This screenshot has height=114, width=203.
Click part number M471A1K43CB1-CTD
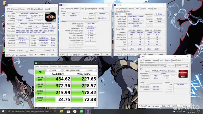[136, 24]
